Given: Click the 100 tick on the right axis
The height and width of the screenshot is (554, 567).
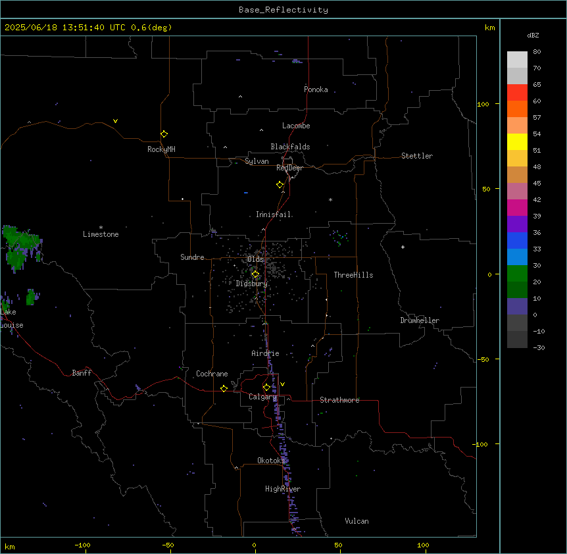Looking at the screenshot, I should click(x=483, y=104).
